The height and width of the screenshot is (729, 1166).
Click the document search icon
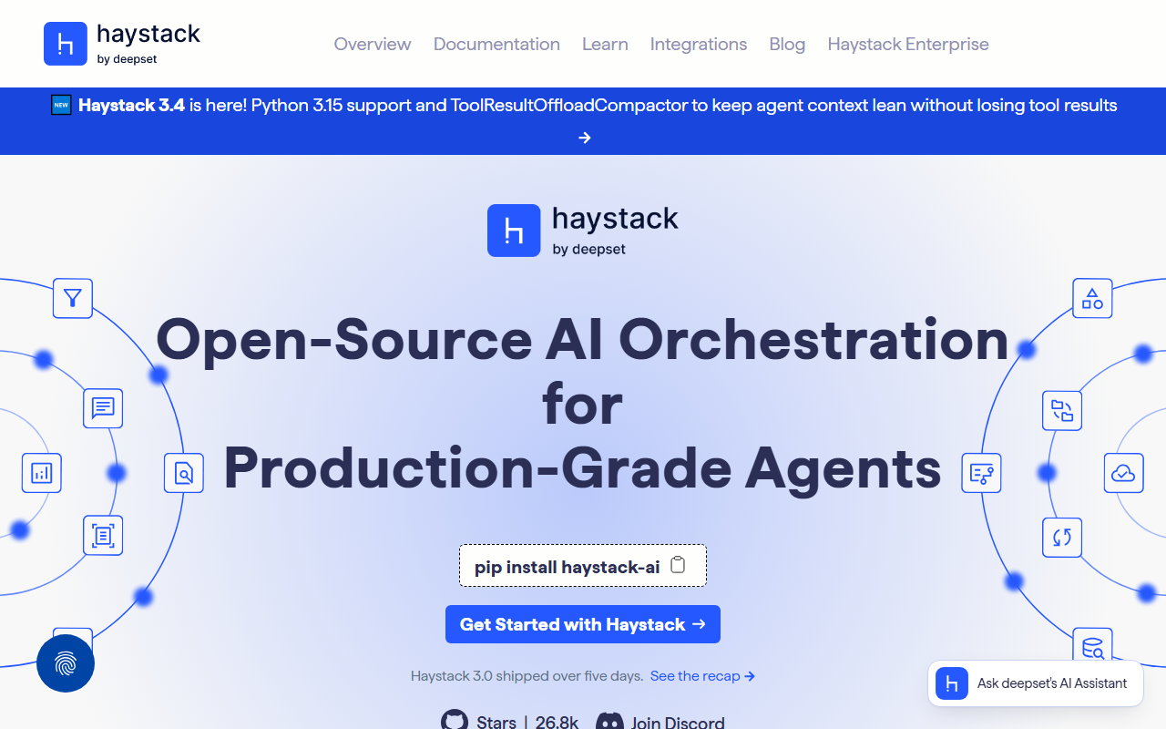click(x=184, y=473)
